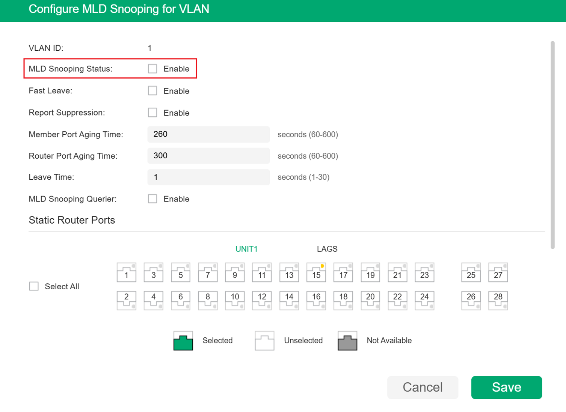Image resolution: width=566 pixels, height=412 pixels.
Task: Enable the MLD Snooping Querier
Action: [152, 198]
